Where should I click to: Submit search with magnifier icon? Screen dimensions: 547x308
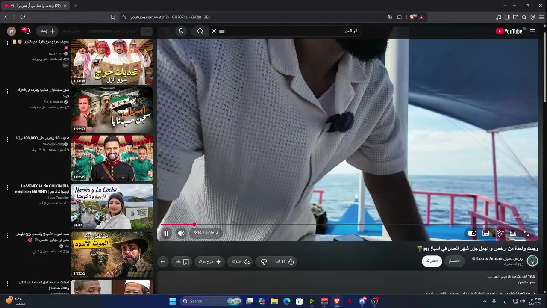[200, 31]
